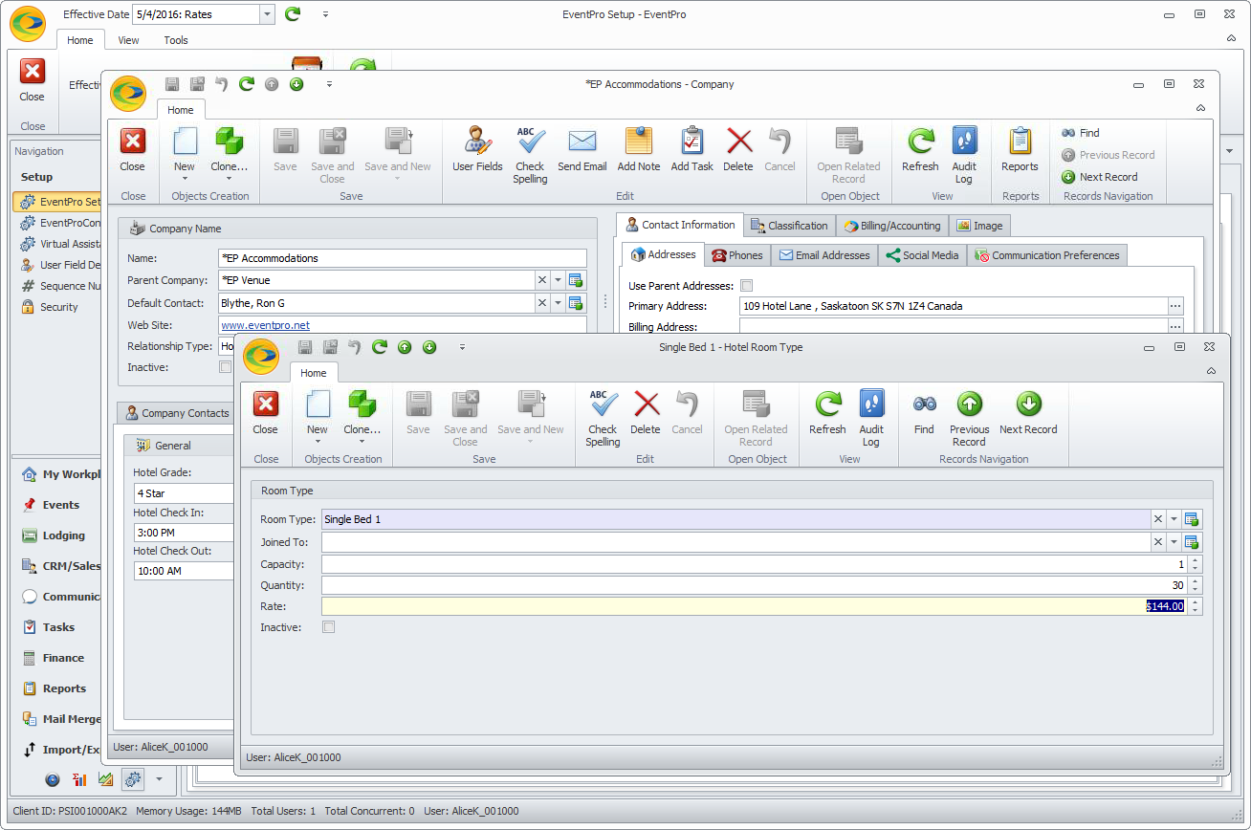Image resolution: width=1251 pixels, height=830 pixels.
Task: Open the Classification tab
Action: pyautogui.click(x=789, y=226)
